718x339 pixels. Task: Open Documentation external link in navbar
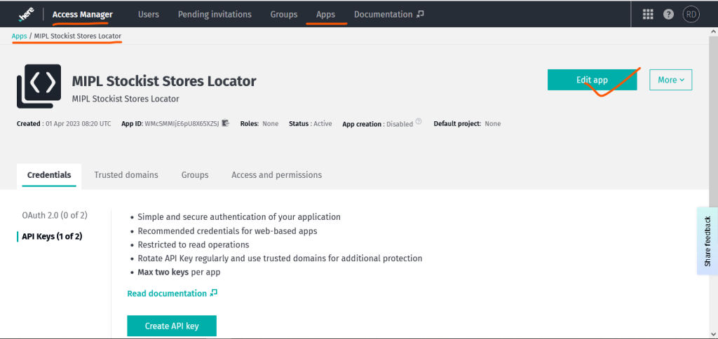(x=388, y=14)
